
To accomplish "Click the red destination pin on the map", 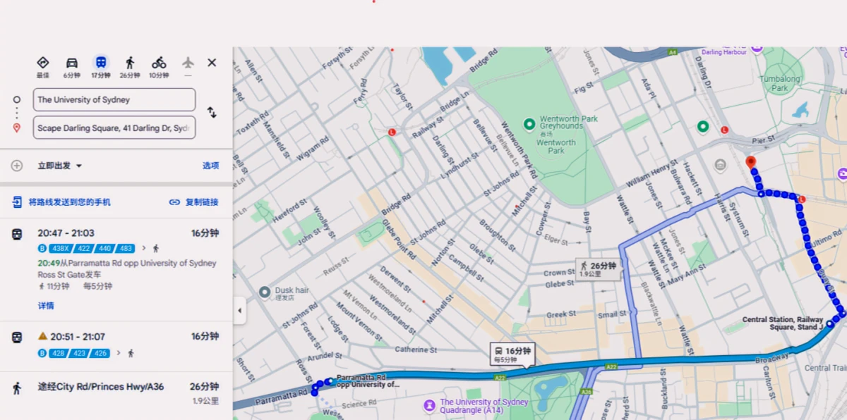I will pyautogui.click(x=750, y=163).
